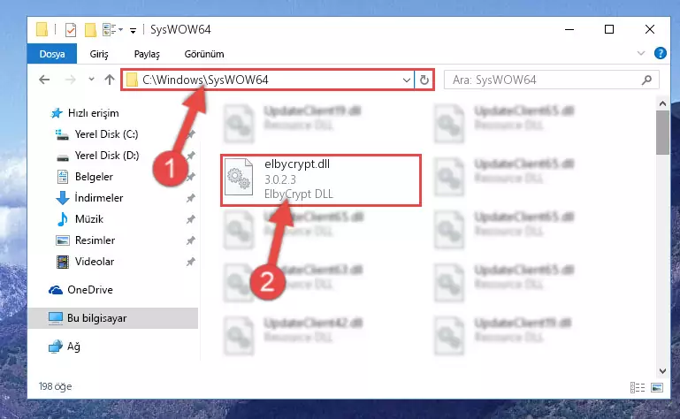Switch to large icons view layout

pyautogui.click(x=657, y=387)
